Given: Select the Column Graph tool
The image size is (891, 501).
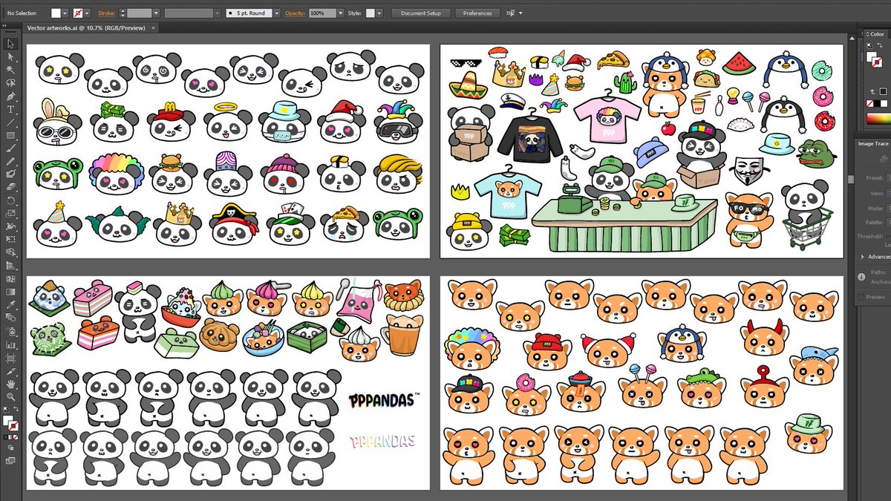Looking at the screenshot, I should point(10,344).
